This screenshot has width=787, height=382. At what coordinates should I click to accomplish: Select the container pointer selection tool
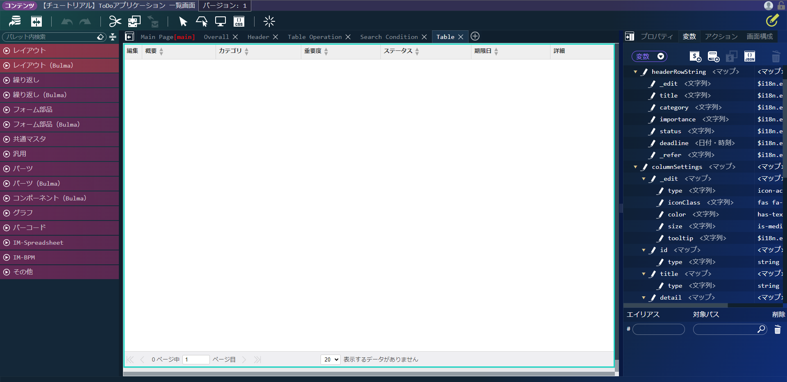[x=202, y=21]
